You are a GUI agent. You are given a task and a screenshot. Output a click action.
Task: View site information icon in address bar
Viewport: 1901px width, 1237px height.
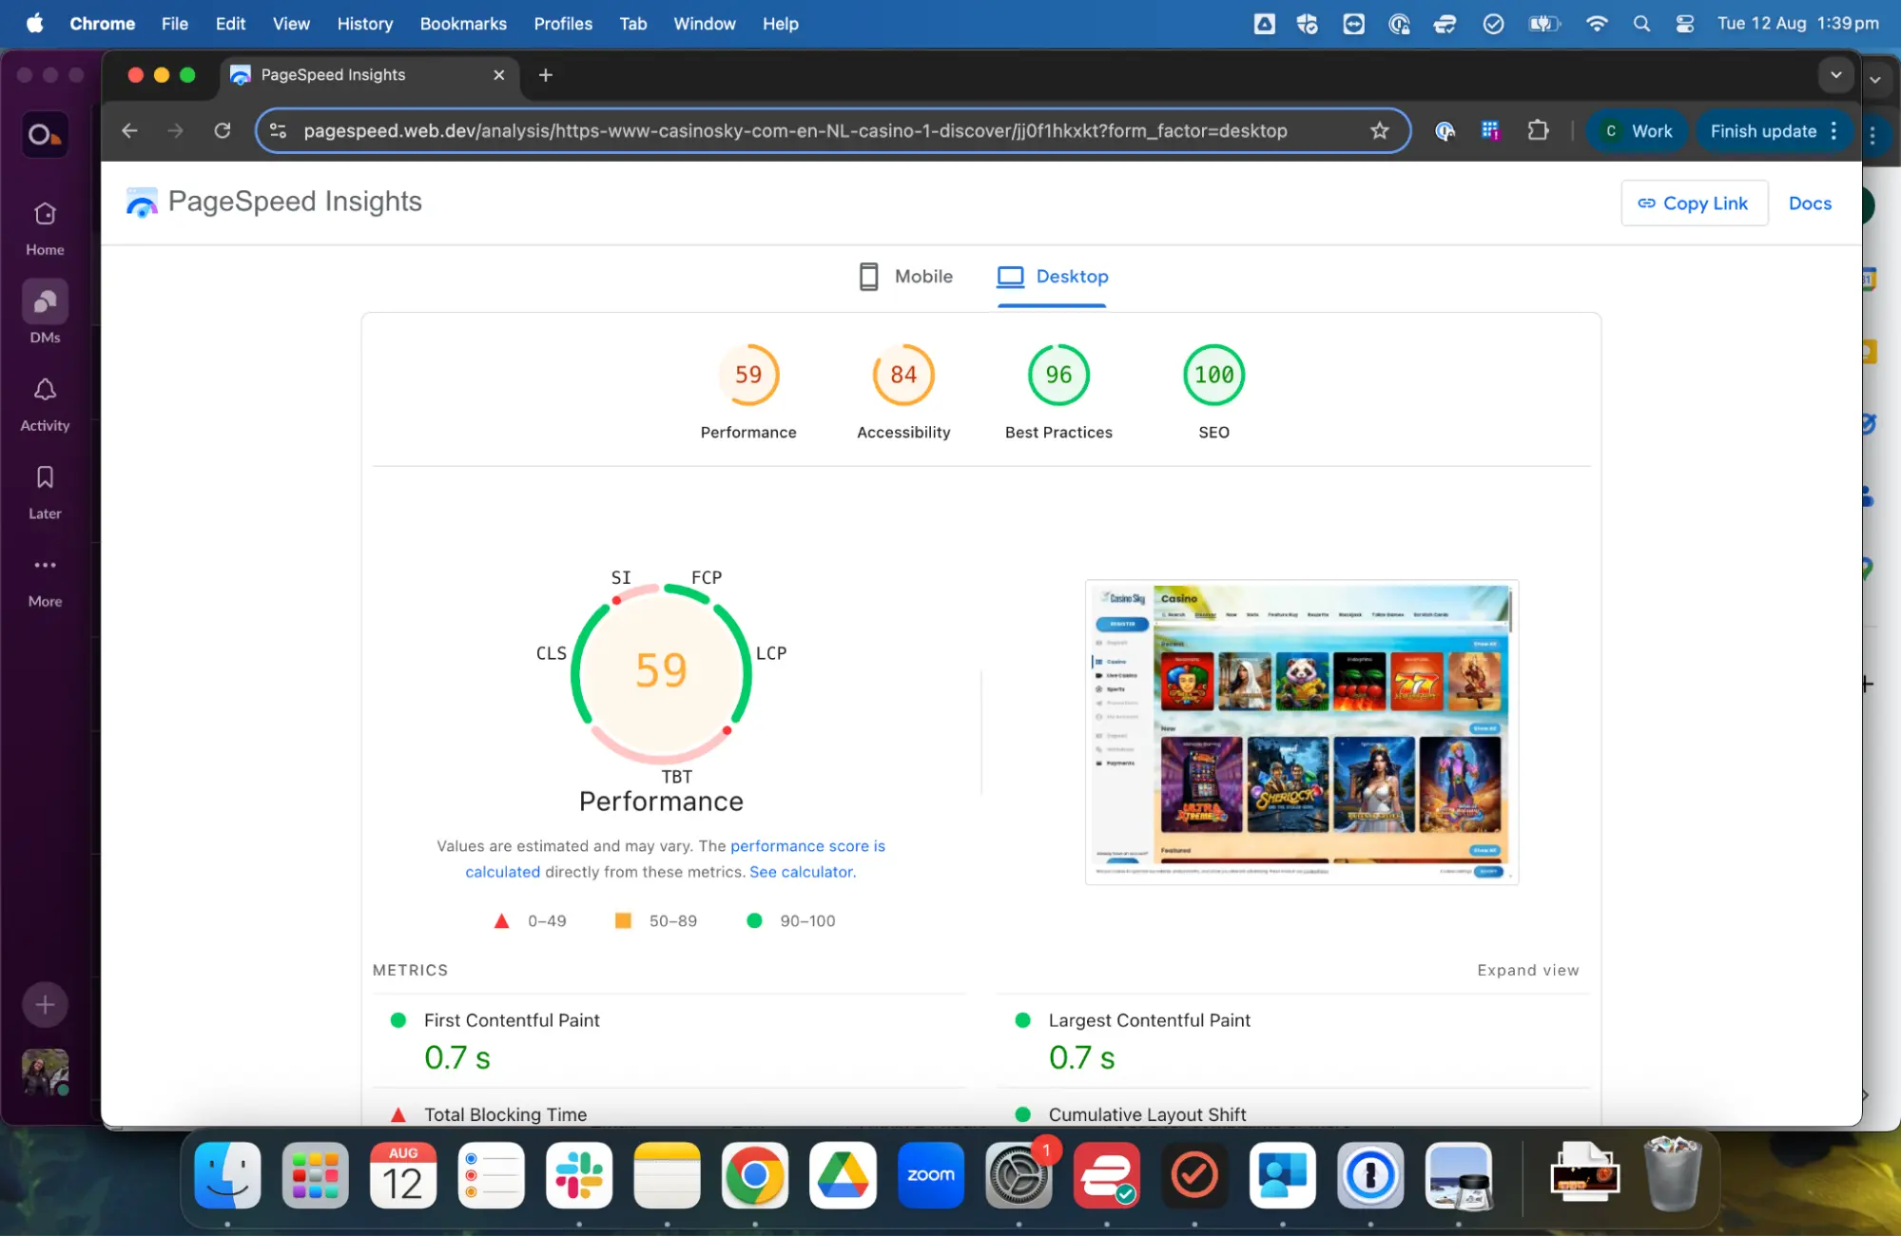[x=278, y=131]
